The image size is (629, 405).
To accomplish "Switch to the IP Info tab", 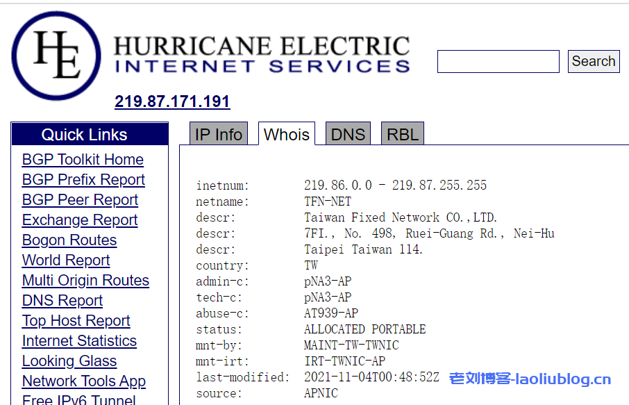I will 217,133.
